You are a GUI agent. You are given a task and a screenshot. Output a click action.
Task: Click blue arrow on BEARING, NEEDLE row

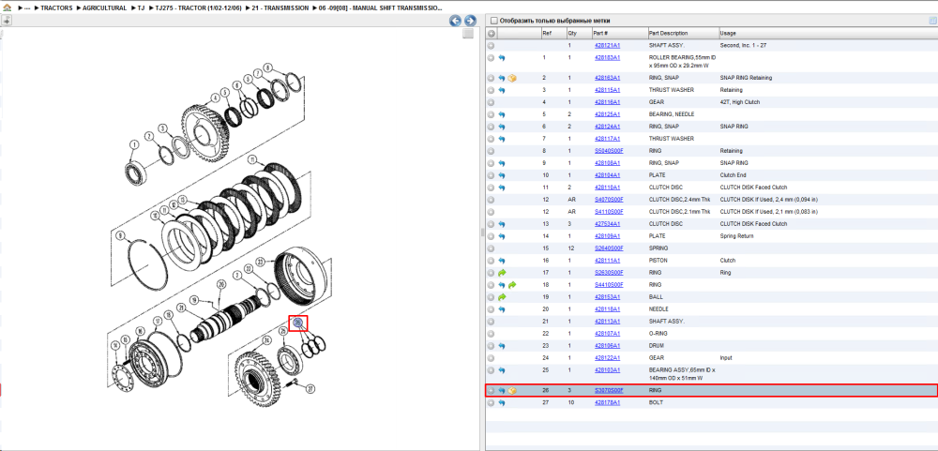[x=501, y=114]
